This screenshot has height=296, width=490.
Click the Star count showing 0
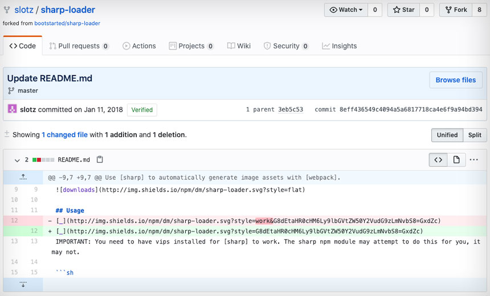click(x=427, y=10)
